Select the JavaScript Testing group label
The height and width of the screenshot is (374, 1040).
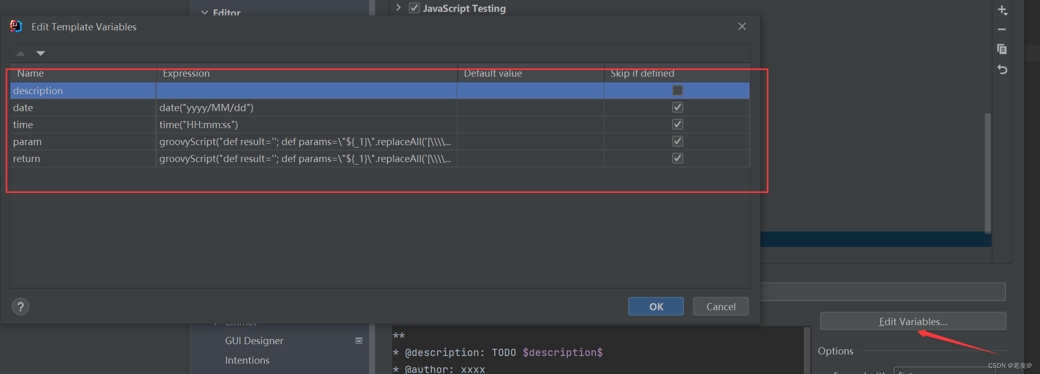[464, 8]
